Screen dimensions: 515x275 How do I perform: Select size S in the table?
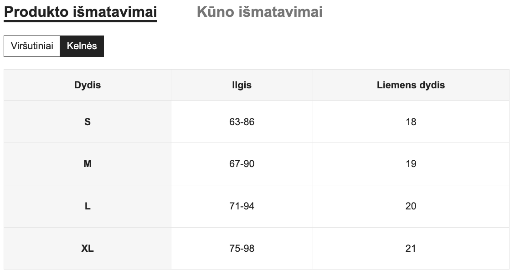[88, 122]
